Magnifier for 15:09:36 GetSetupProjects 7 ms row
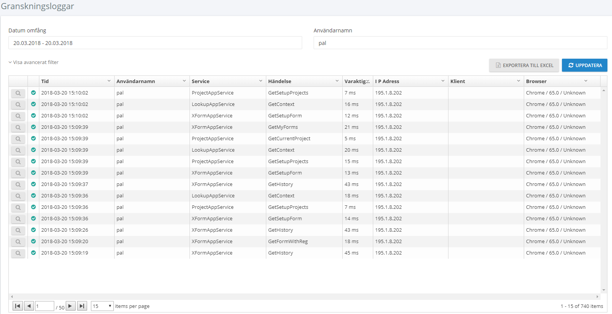 (18, 207)
